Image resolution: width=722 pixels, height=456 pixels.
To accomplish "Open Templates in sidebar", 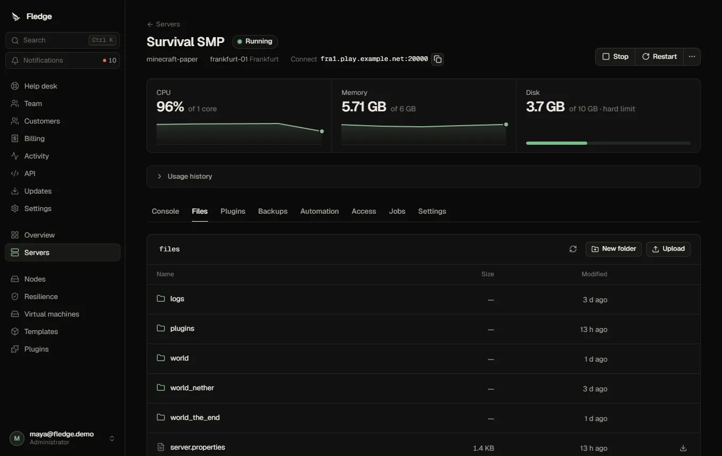I will [x=63, y=331].
